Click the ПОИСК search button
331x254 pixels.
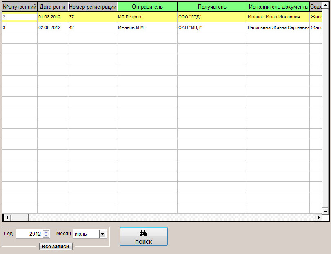144,236
